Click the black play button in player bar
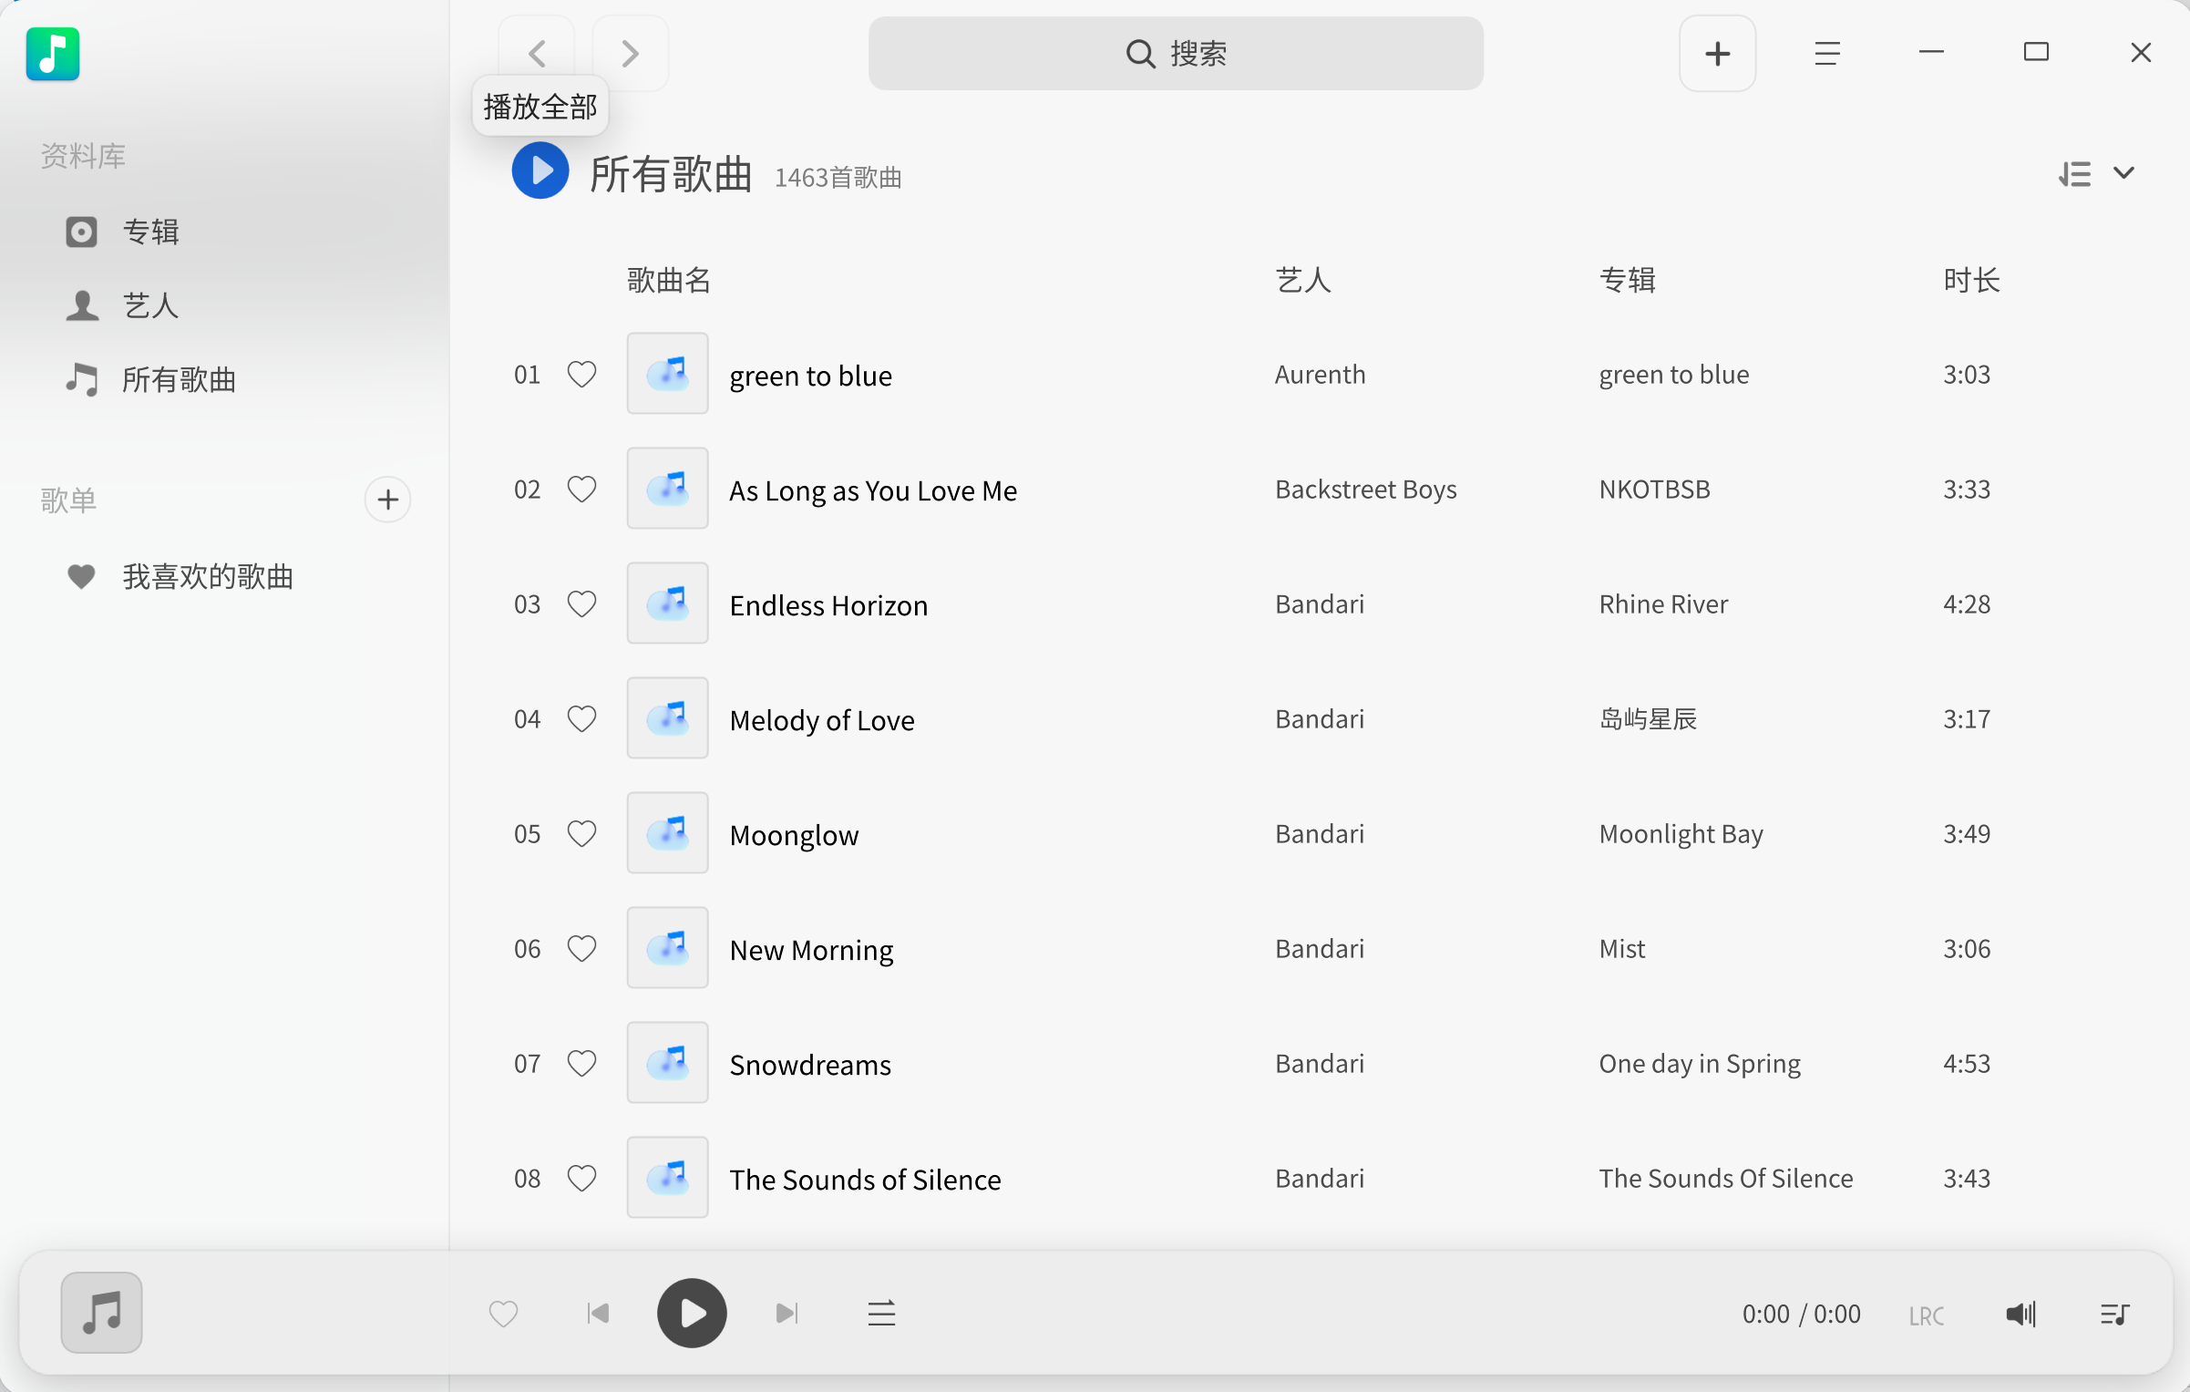 (x=692, y=1314)
